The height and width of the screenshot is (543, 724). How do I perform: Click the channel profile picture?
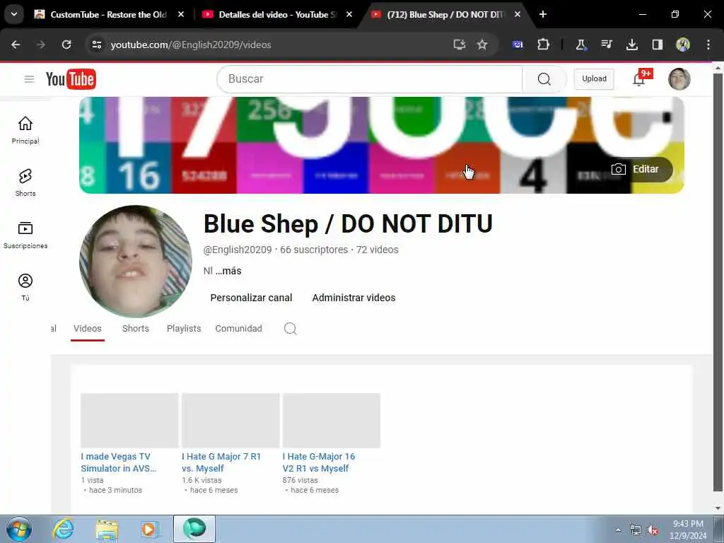136,262
